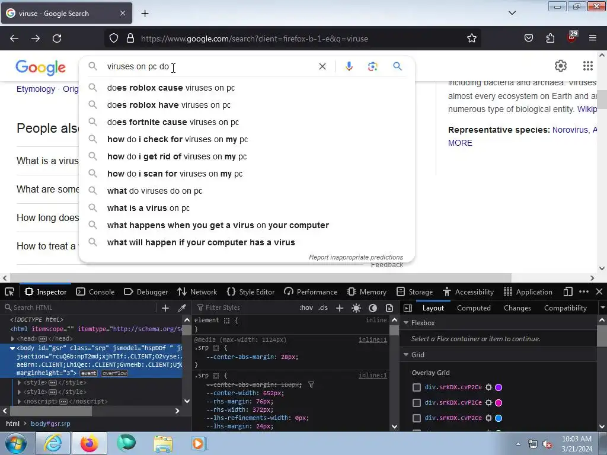Open File Explorer from the taskbar

point(163,443)
